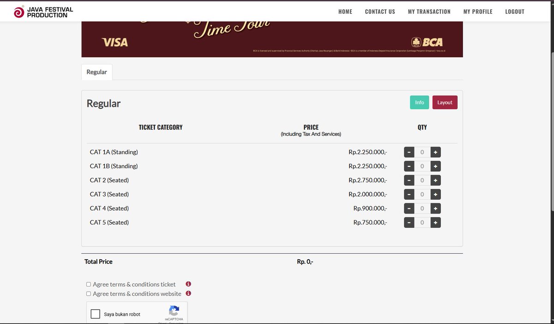Click CAT 5 quantity input field
The image size is (554, 324).
(x=422, y=223)
